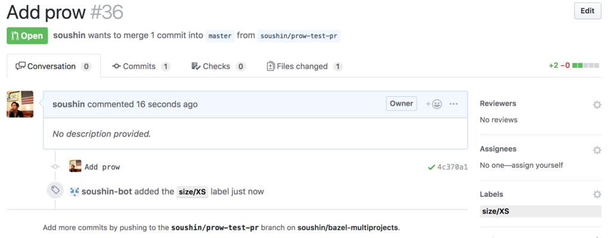Click the master base branch link
Image resolution: width=610 pixels, height=238 pixels.
click(220, 36)
